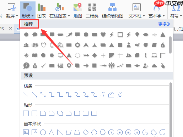The image size is (183, 137).
Task: Insert the recommended left curly brace shape
Action: coord(146,55)
